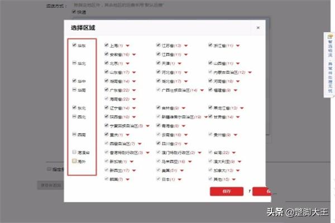
Task: Toggle the 美国 checkbox
Action: tap(159, 170)
